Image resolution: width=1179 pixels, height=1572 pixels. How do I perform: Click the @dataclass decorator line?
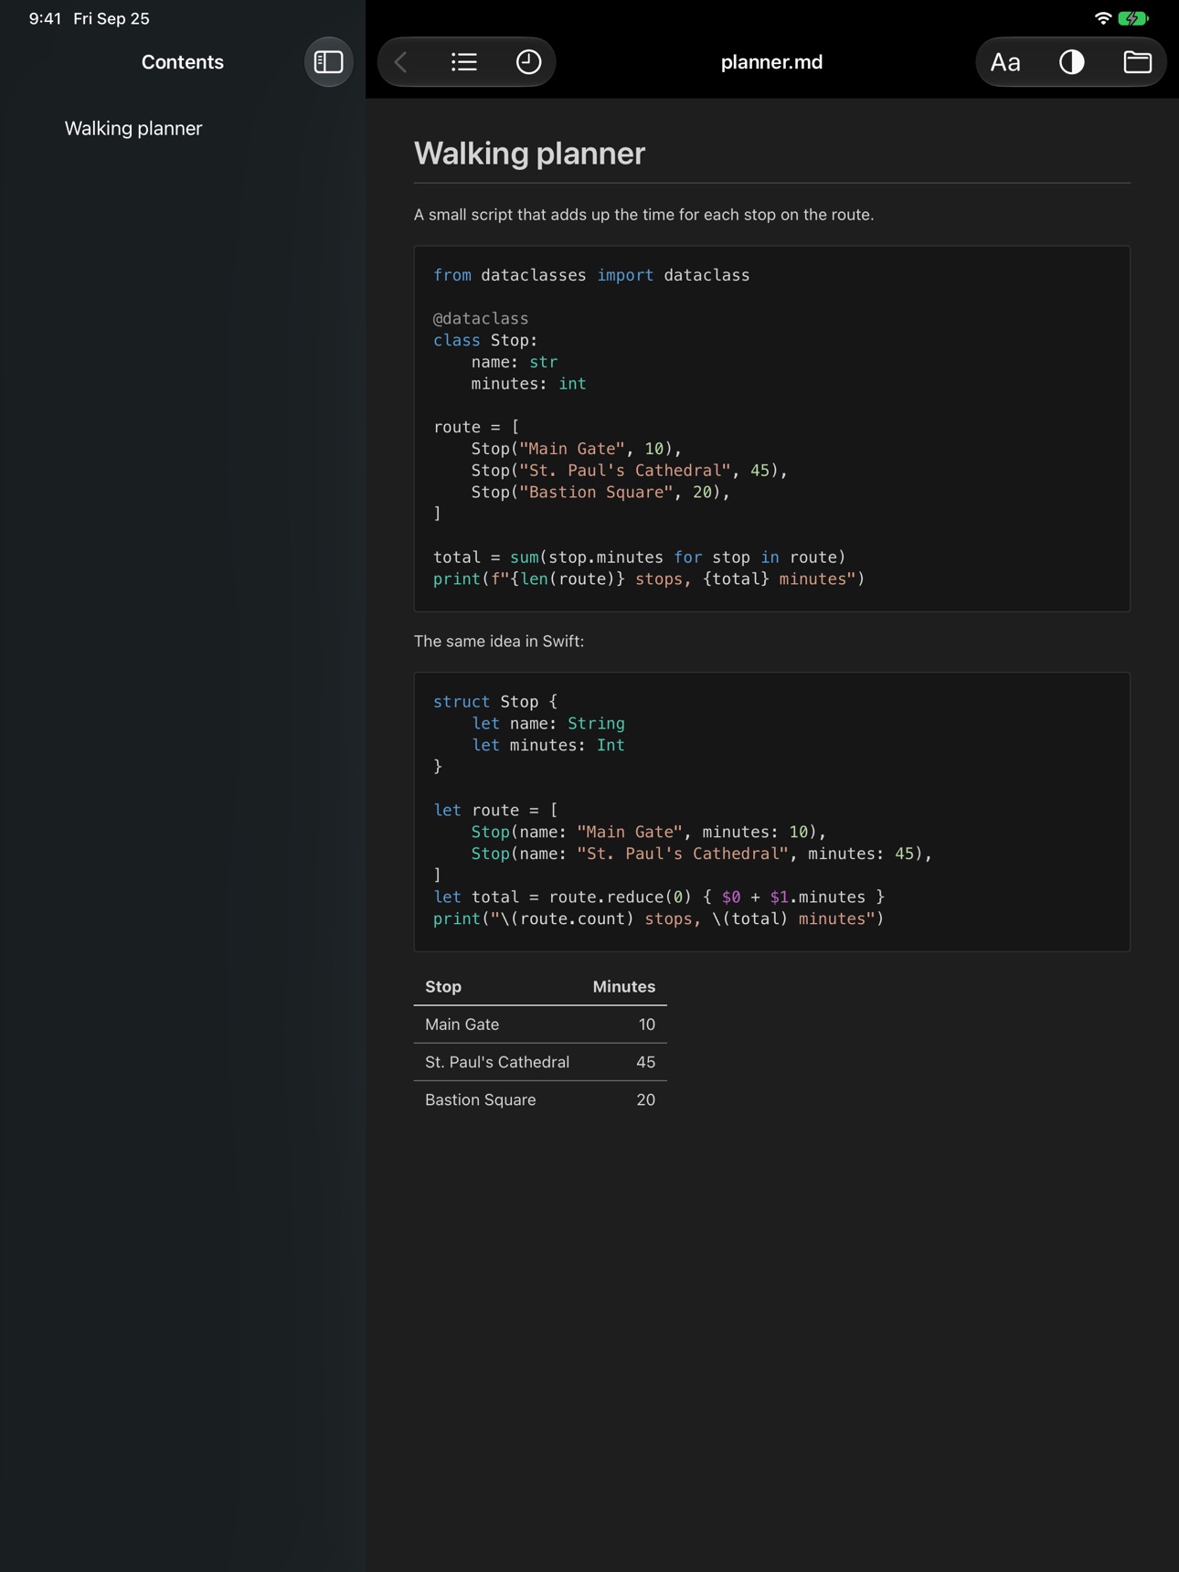tap(481, 319)
